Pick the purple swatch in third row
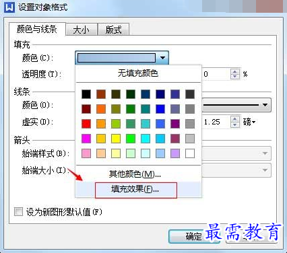Viewport: 287px width, 253px height. [x=175, y=124]
